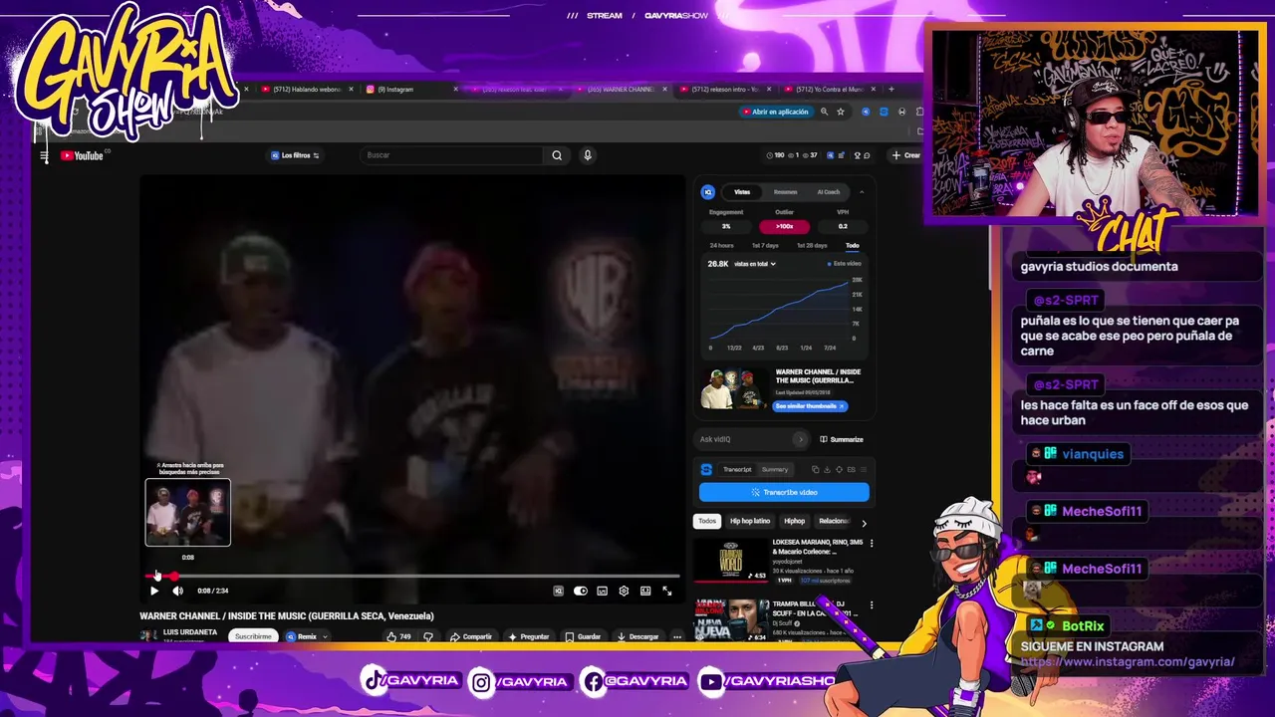Select the 24 hours range
Image resolution: width=1275 pixels, height=717 pixels.
[x=721, y=245]
